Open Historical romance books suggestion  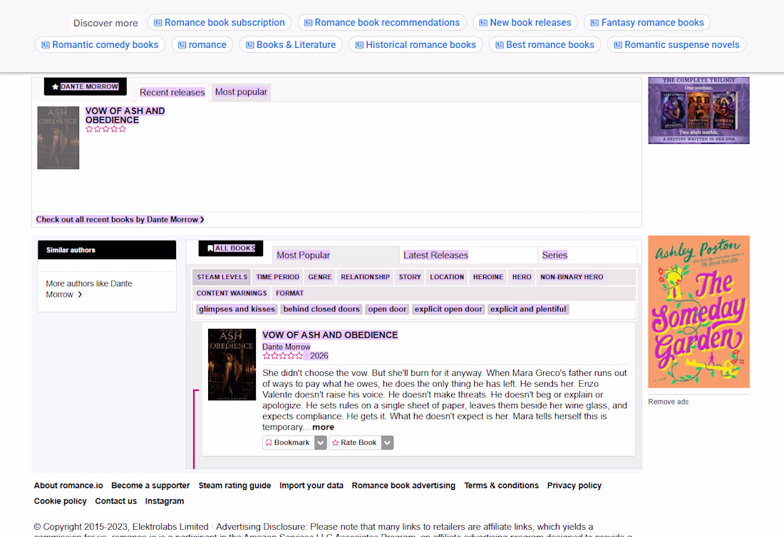[x=416, y=44]
